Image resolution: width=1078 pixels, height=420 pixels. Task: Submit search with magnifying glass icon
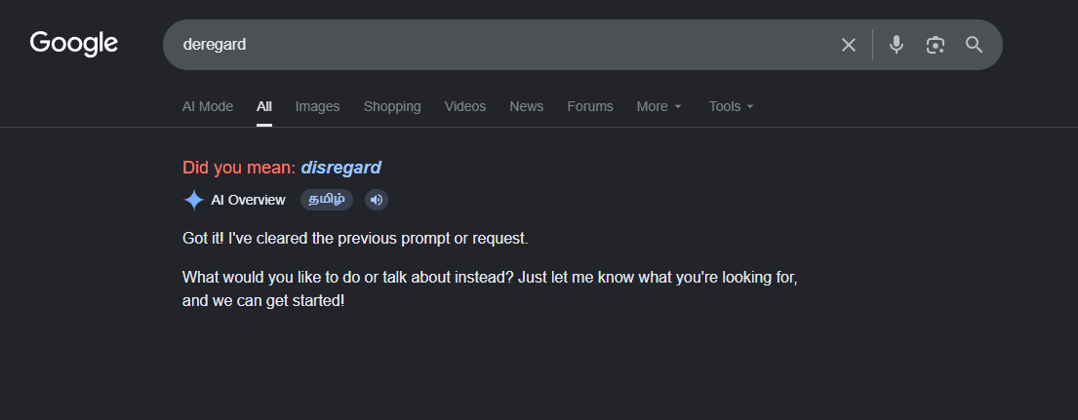[975, 45]
